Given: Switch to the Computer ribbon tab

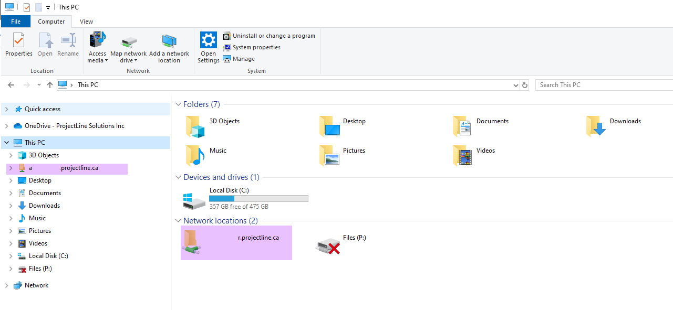Looking at the screenshot, I should pyautogui.click(x=51, y=22).
